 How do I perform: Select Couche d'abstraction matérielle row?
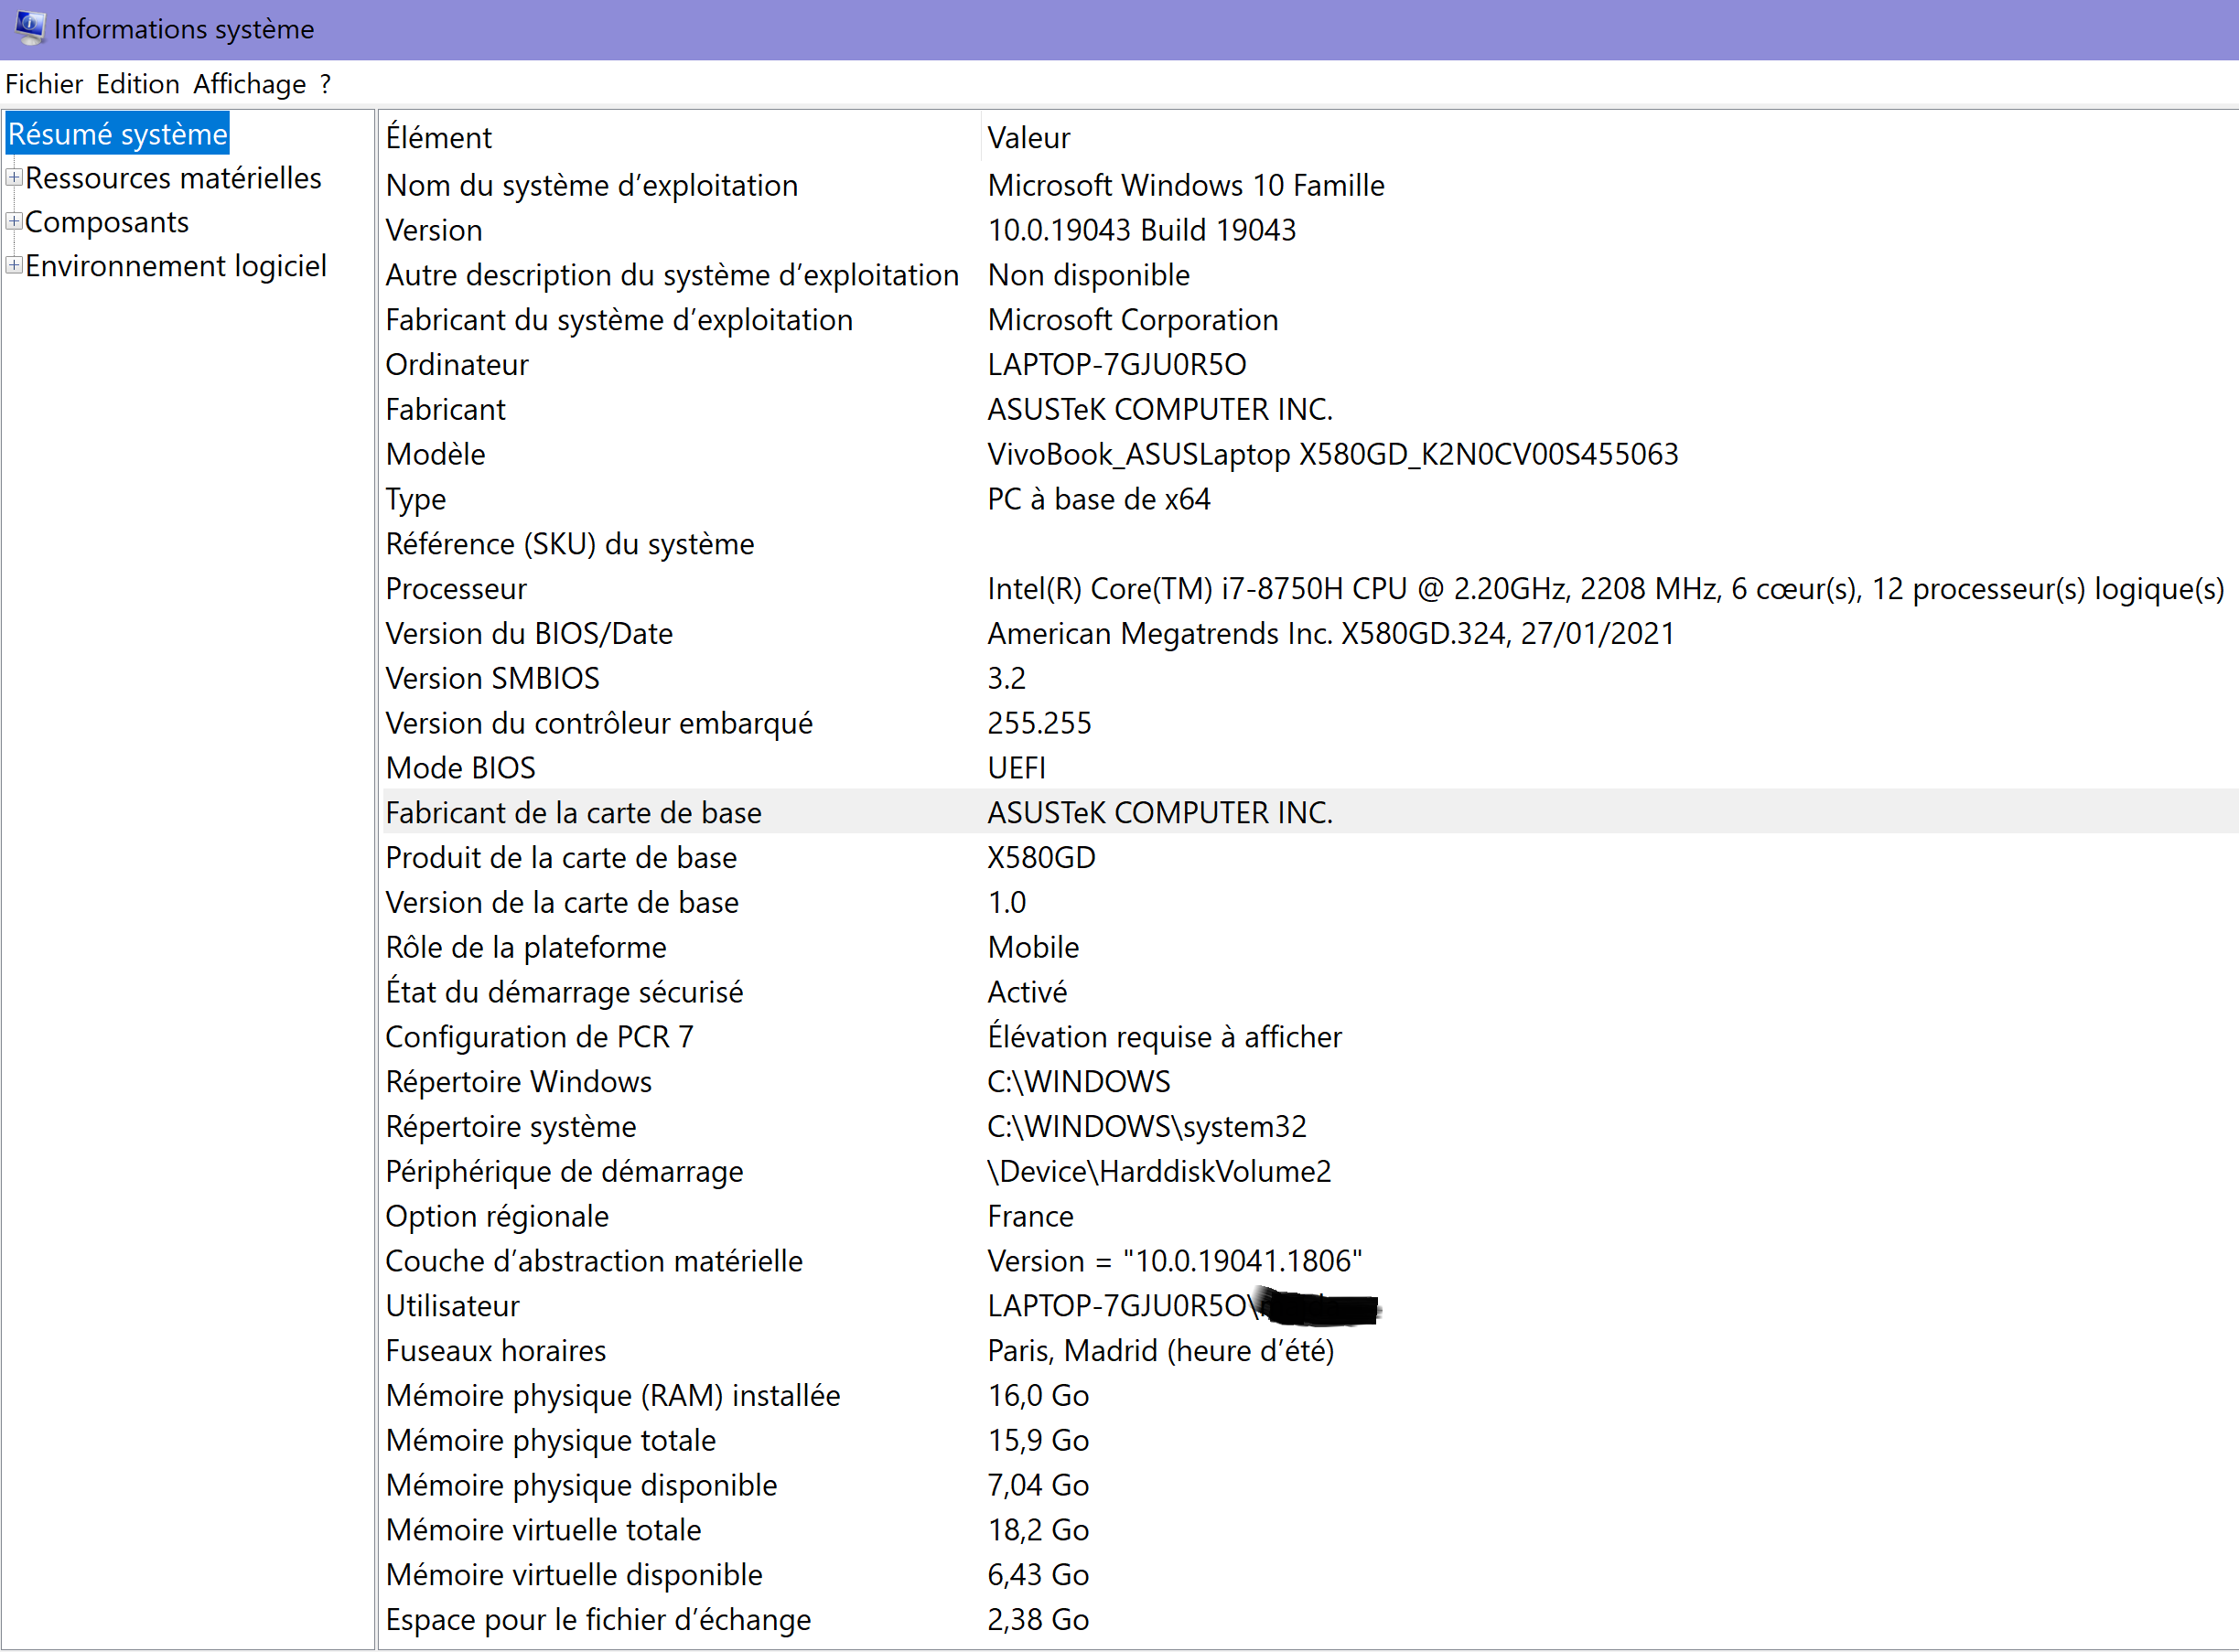(594, 1262)
